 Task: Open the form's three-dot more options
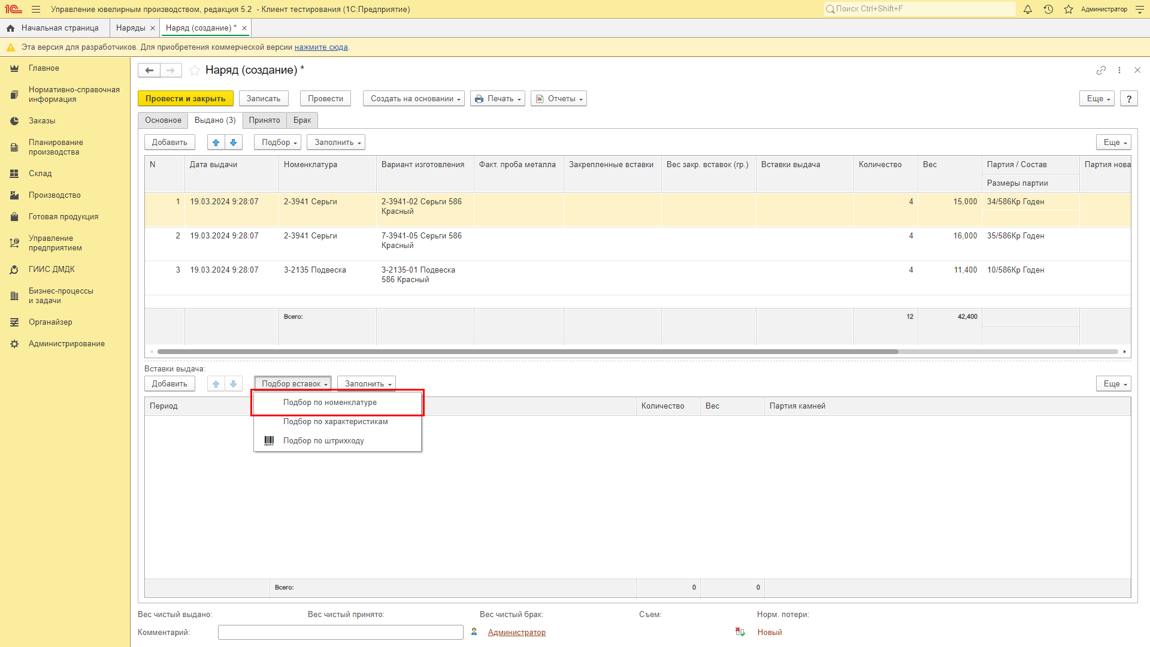click(1119, 70)
